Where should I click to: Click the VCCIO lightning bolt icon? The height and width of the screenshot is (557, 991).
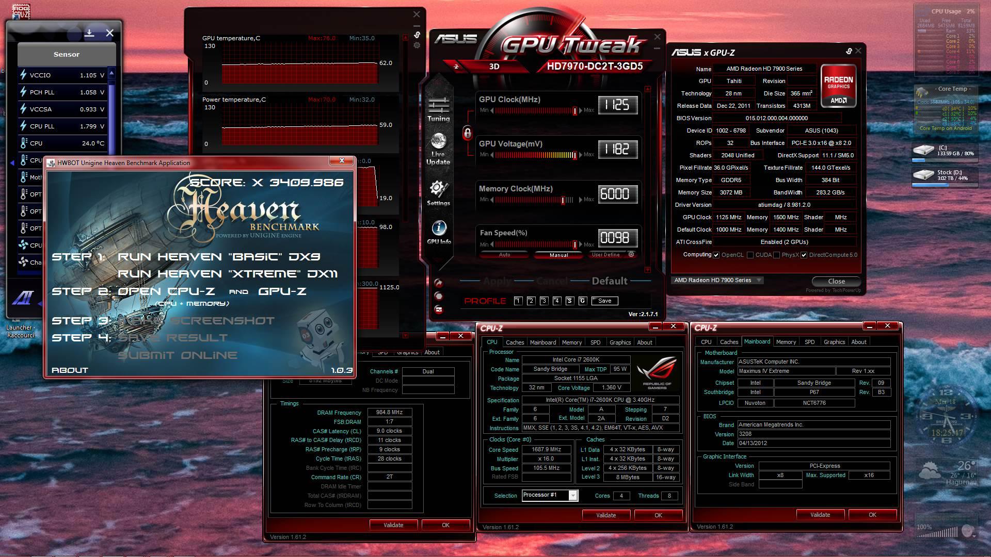[23, 75]
